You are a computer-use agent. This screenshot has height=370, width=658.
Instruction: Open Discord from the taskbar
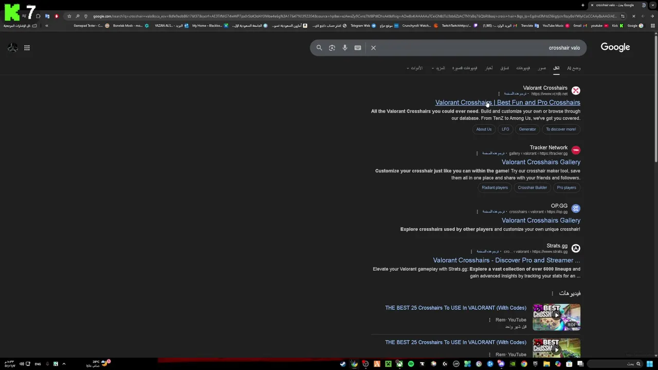click(501, 364)
